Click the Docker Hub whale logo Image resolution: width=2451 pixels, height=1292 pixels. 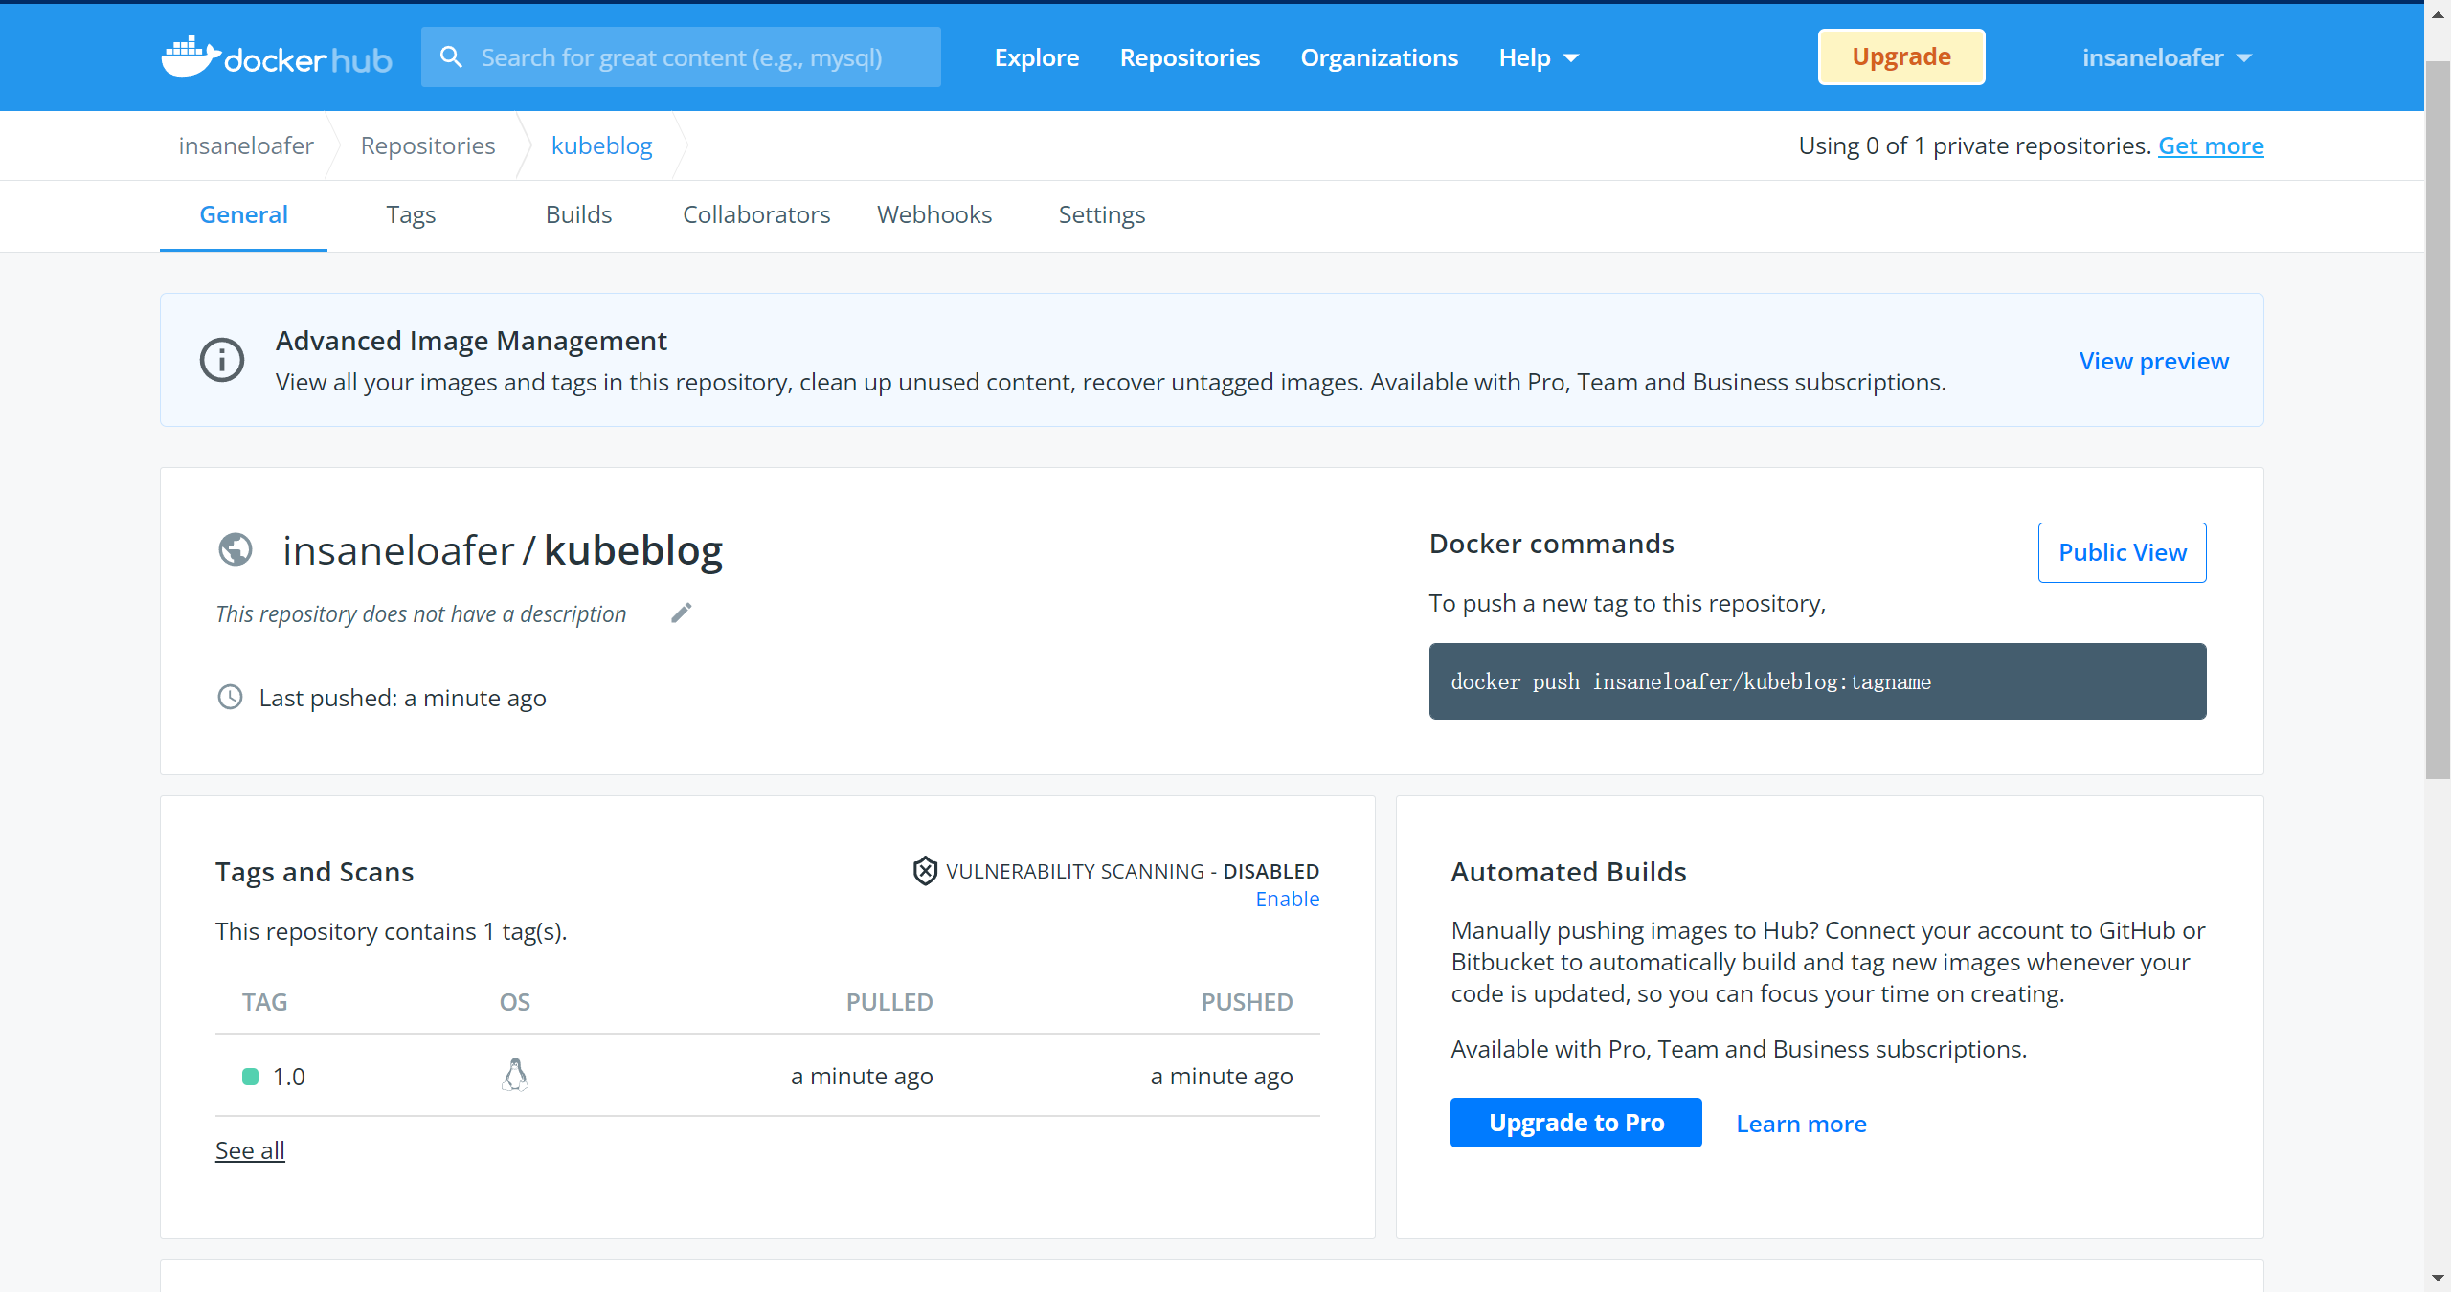[x=277, y=57]
